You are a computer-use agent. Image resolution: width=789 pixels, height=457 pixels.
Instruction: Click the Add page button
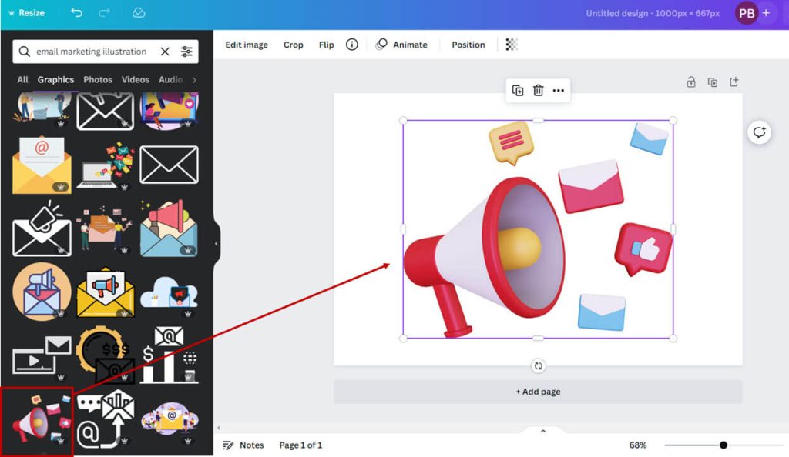coord(538,392)
